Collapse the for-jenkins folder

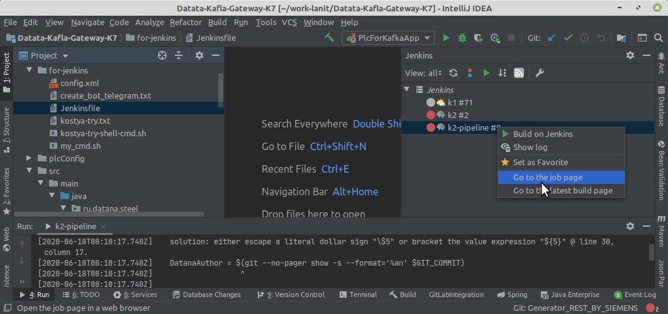coord(29,70)
